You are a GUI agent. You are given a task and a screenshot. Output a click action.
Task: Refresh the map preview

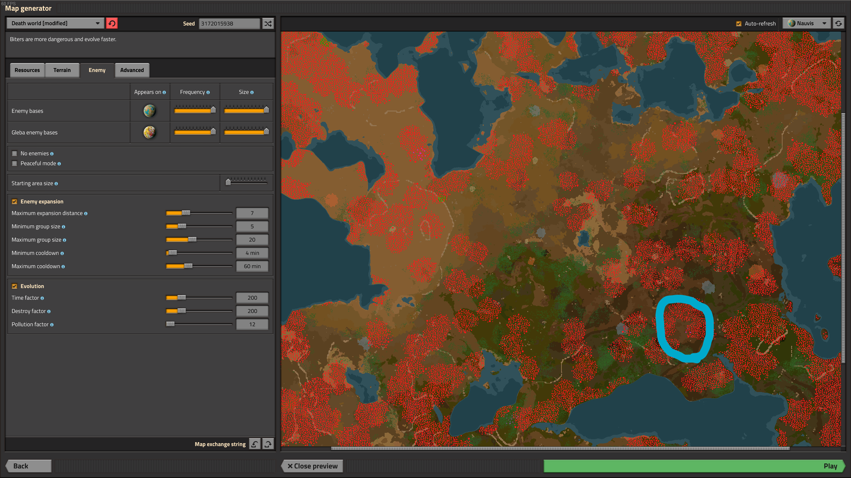click(838, 23)
